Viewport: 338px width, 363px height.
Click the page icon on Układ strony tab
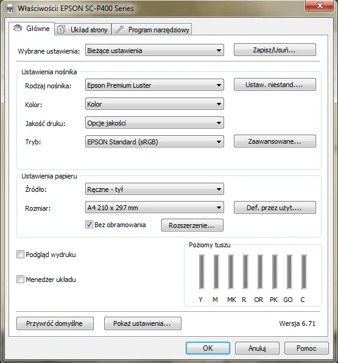[x=61, y=30]
